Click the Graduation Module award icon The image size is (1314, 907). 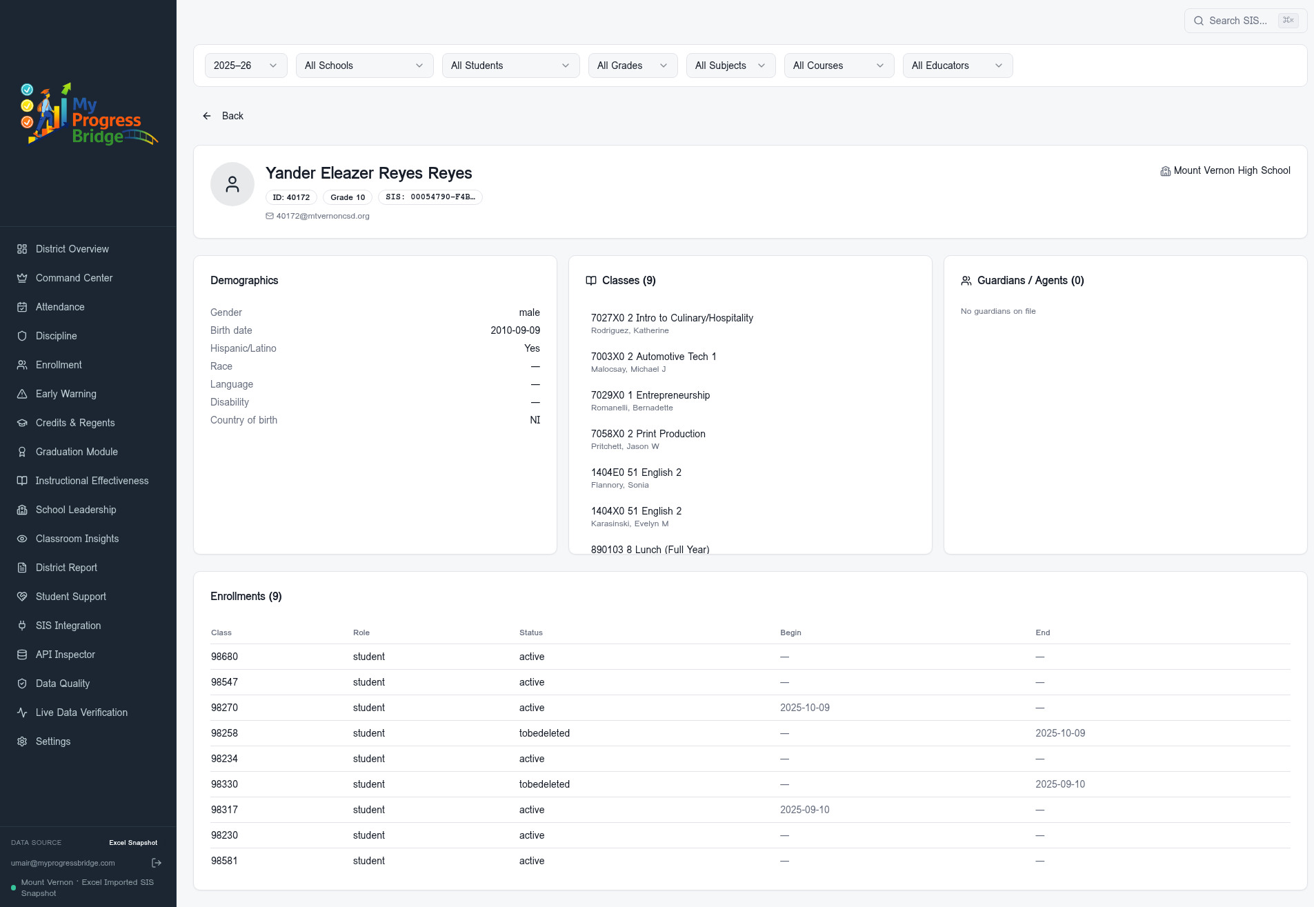[x=22, y=452]
